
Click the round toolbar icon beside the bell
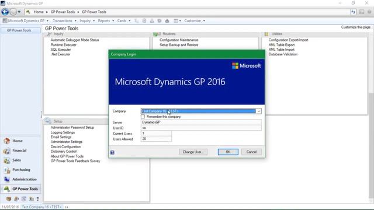pyautogui.click(x=160, y=21)
